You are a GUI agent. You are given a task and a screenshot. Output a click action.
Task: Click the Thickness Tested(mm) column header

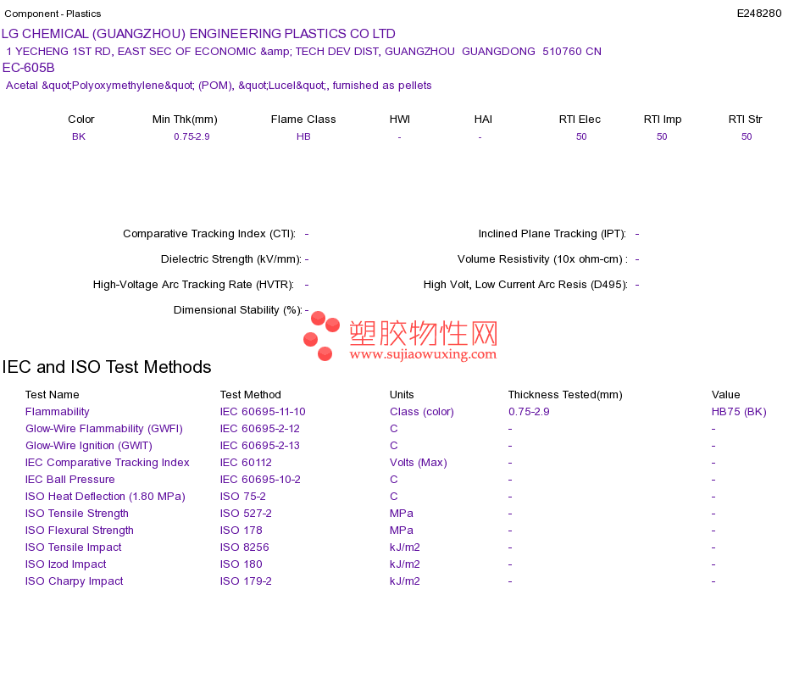[x=565, y=394]
